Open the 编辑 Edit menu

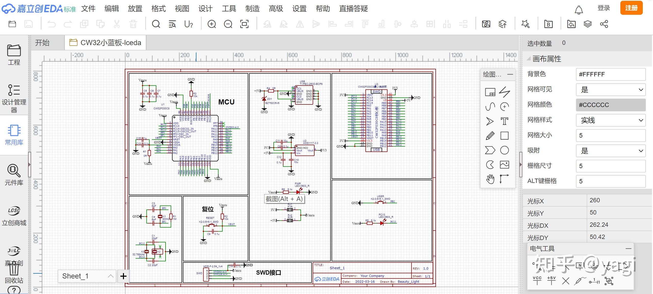tap(112, 9)
